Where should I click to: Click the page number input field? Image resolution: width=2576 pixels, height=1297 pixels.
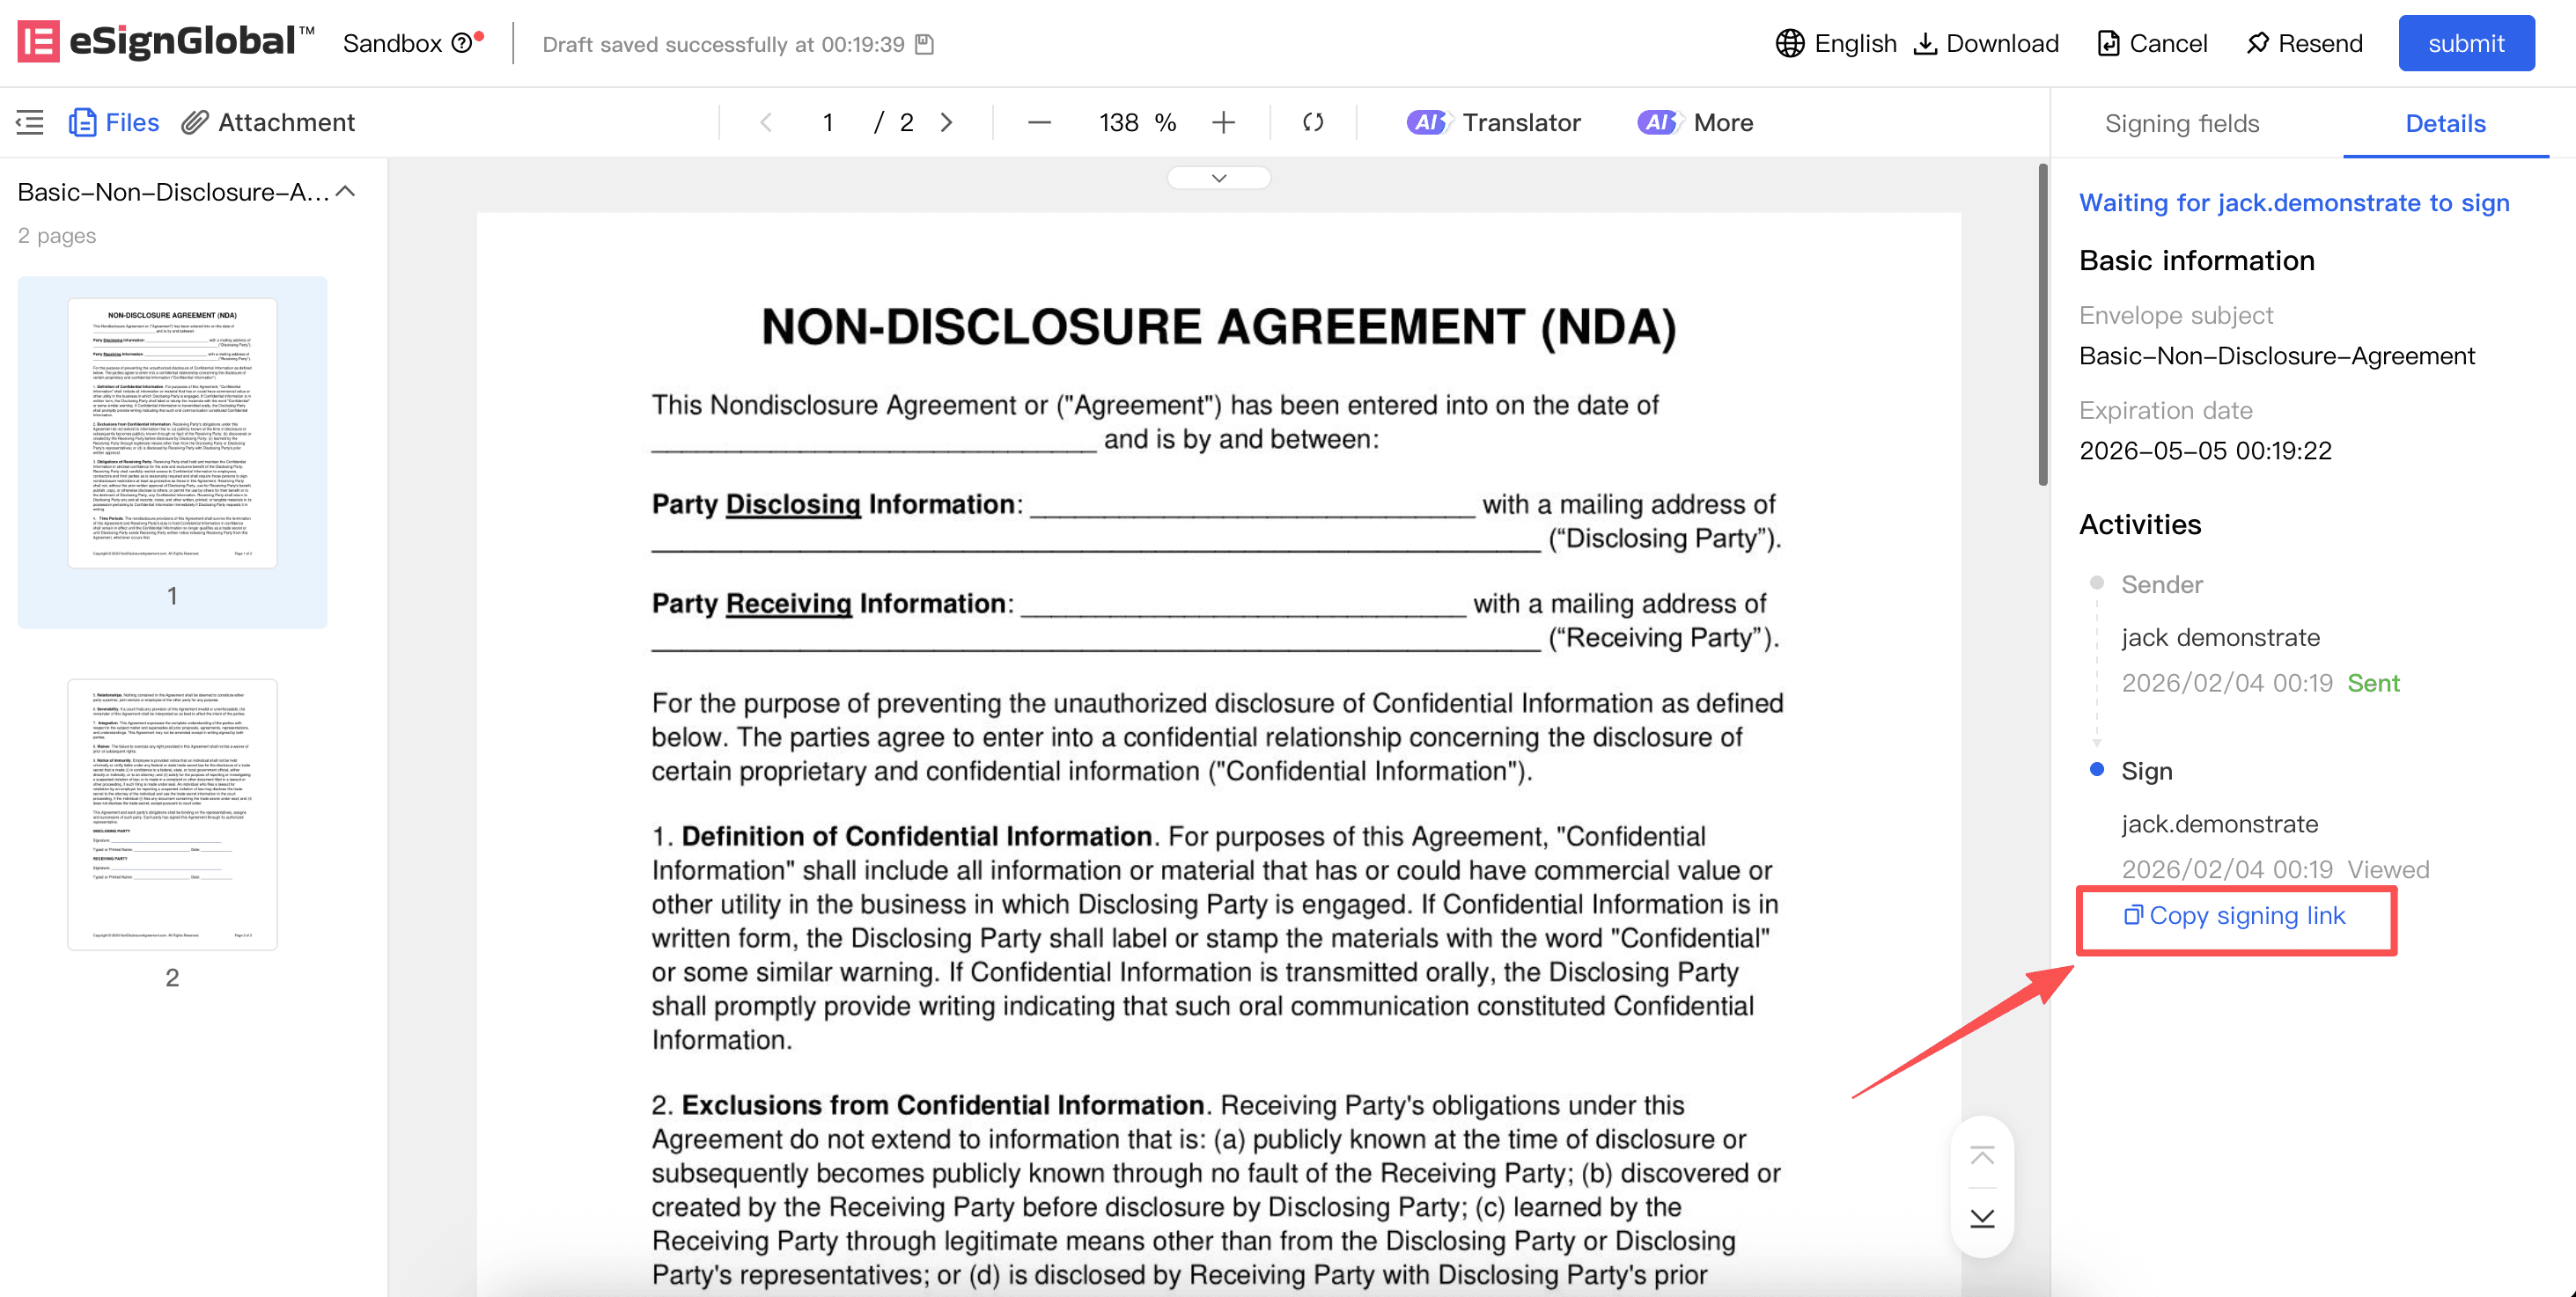pos(828,122)
